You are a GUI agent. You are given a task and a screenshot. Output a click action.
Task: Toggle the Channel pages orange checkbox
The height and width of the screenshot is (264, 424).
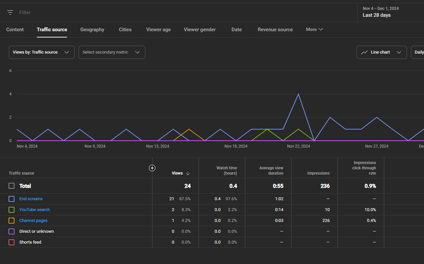point(12,221)
